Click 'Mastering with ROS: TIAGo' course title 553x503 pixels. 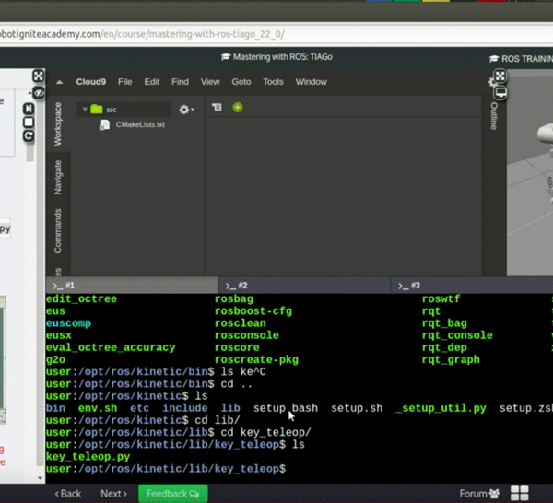pyautogui.click(x=276, y=57)
